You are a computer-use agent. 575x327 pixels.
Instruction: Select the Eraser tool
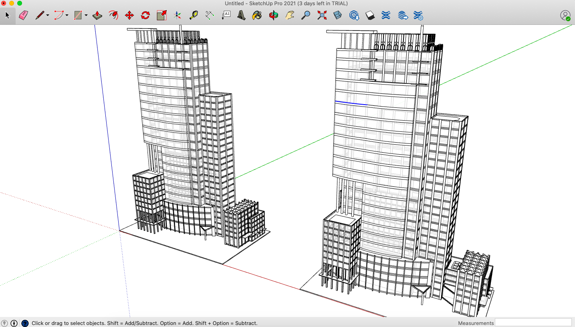(x=24, y=16)
